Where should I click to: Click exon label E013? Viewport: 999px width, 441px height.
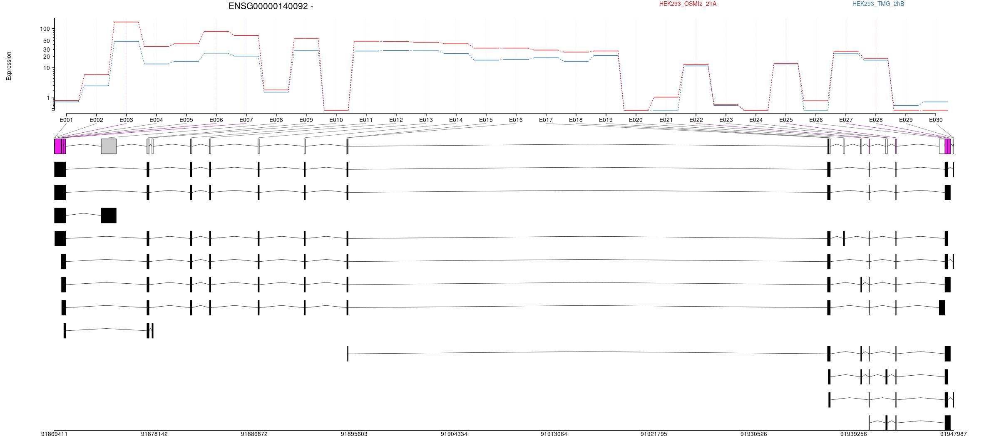426,120
